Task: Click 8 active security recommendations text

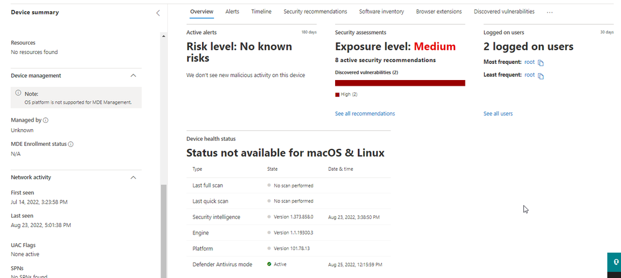Action: (x=385, y=61)
